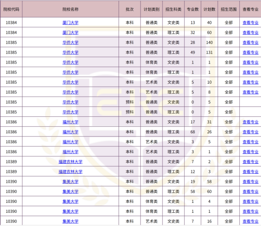
Task: Open 华侨大学 预科 文史类 school link
Action: click(70, 102)
